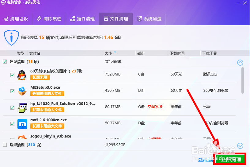Viewport: 250px width, 167px height.
Task: Click the 下载工具 column header
Action: 210,53
